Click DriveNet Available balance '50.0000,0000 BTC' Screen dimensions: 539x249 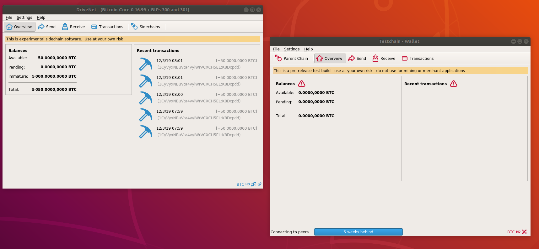[x=57, y=58]
